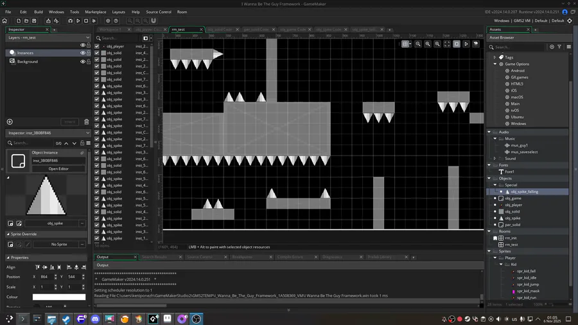This screenshot has width=578, height=325.
Task: Toggle the instance list view mode button
Action: (x=146, y=39)
